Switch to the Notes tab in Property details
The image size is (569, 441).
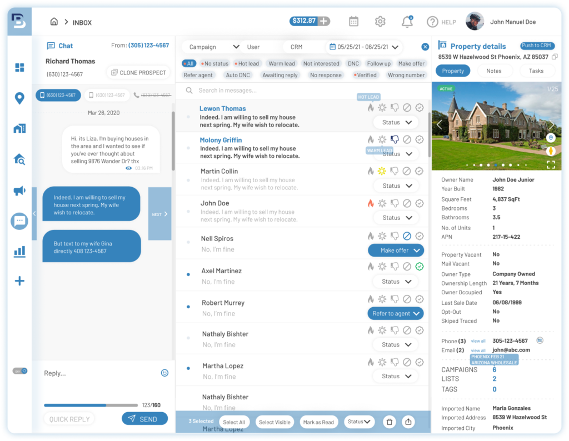[494, 71]
